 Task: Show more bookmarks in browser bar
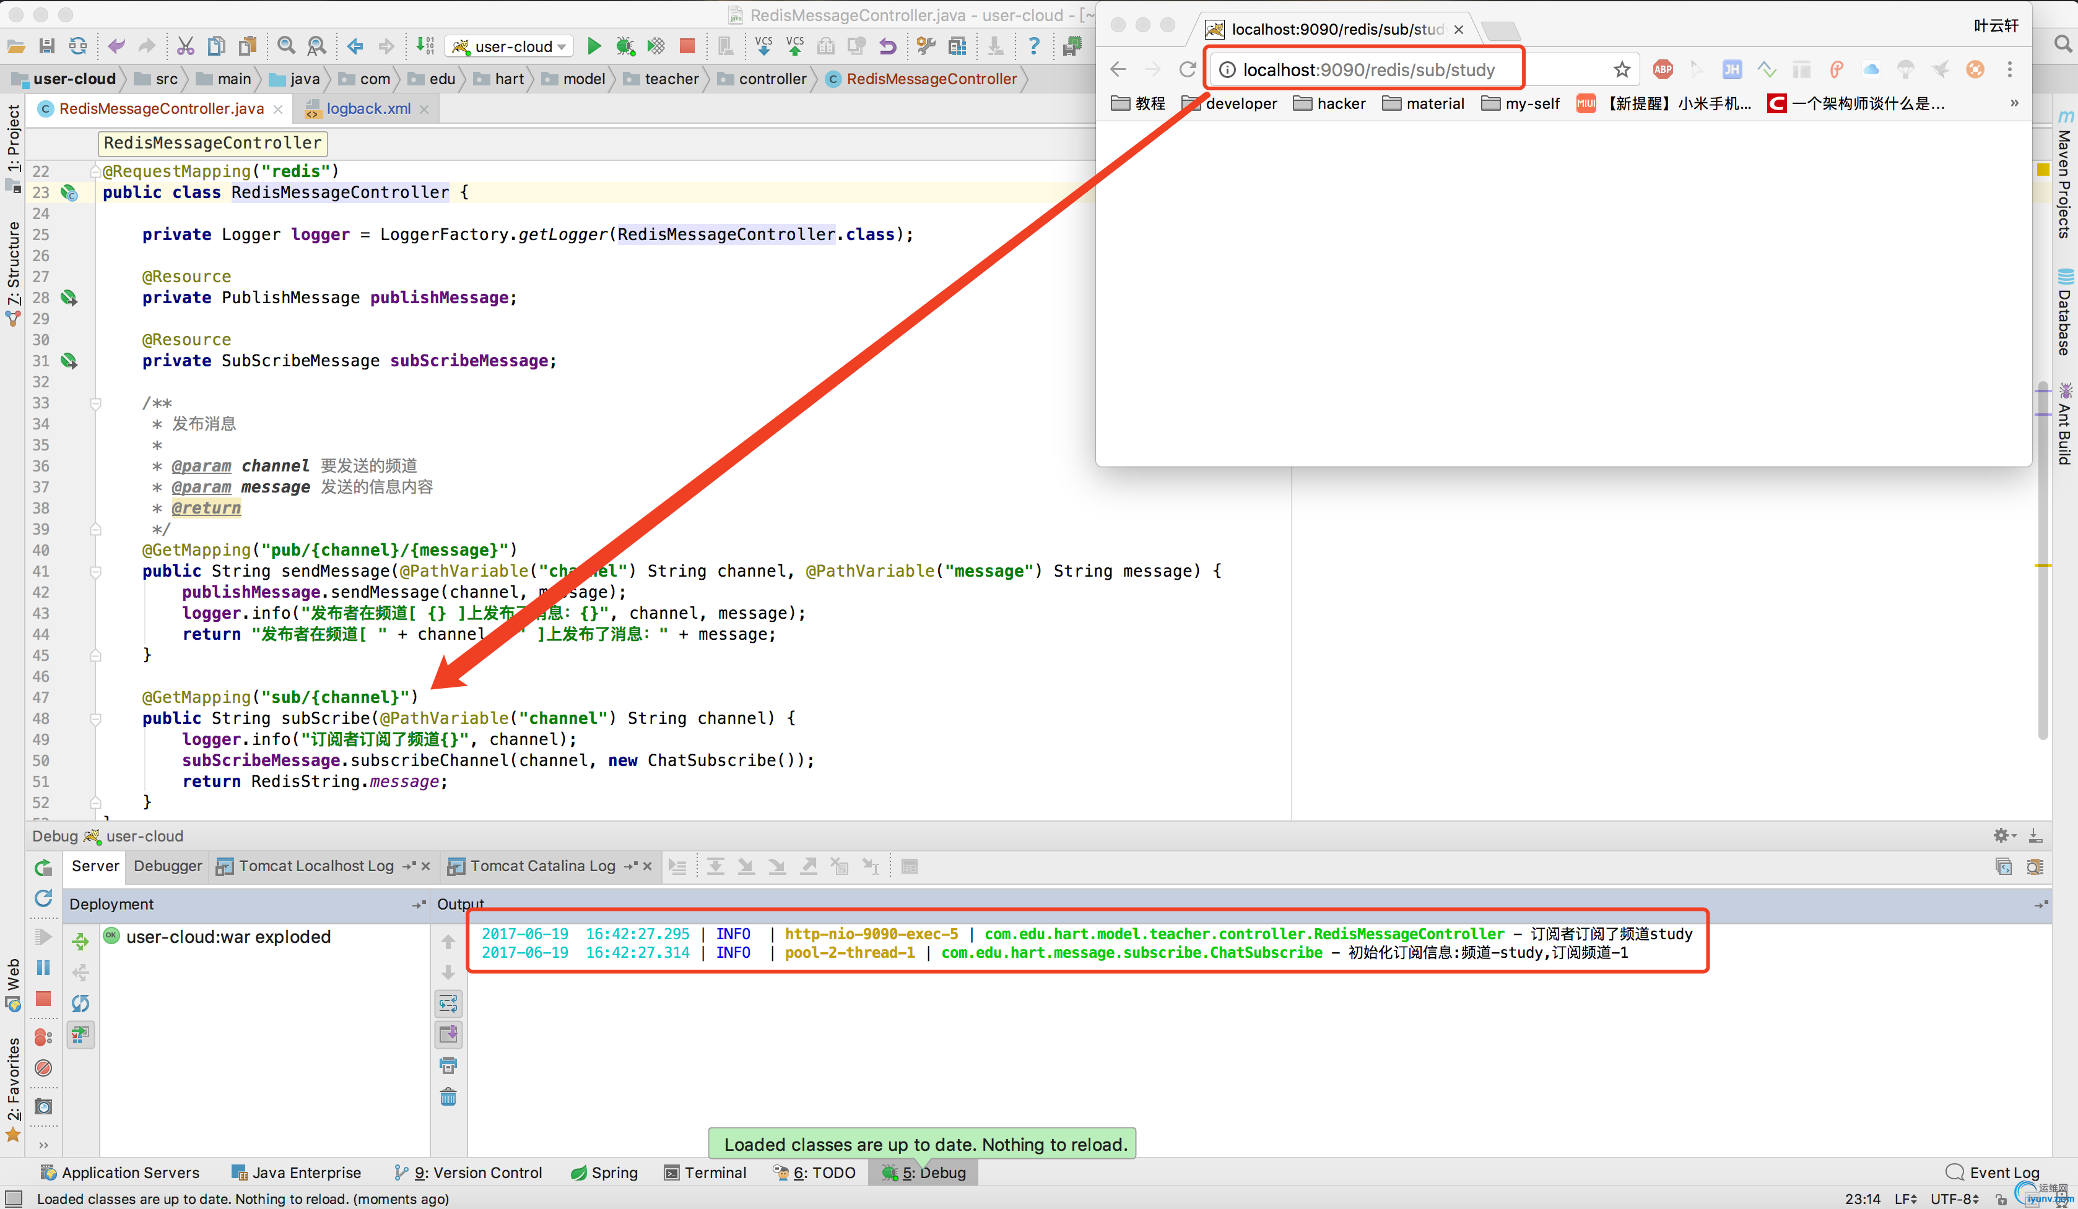2014,103
